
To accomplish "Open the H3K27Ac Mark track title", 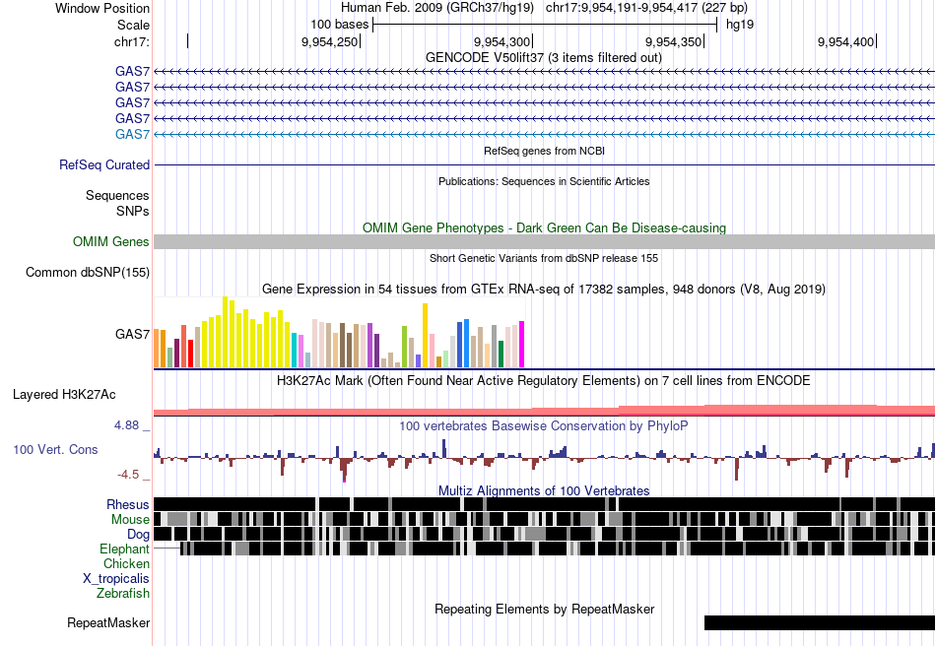I will (x=543, y=380).
